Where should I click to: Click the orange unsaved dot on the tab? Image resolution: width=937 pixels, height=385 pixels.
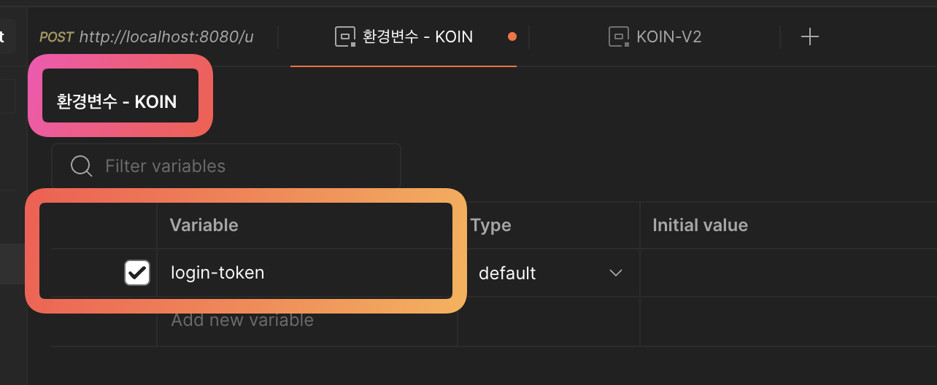(512, 36)
